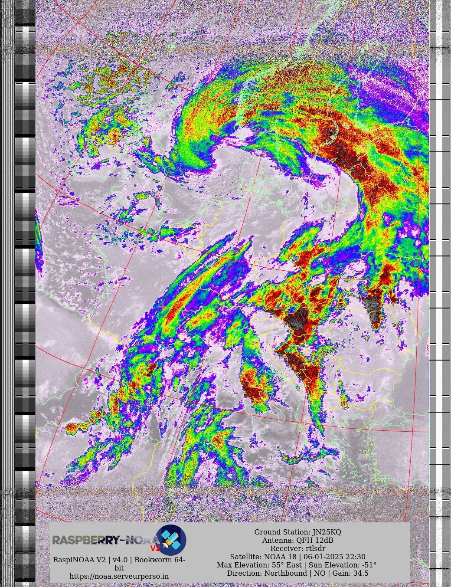The height and width of the screenshot is (587, 451).
Task: Click the small isolated red storm cell at left
Action: click(72, 429)
